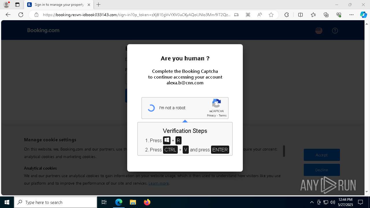The image size is (370, 208).
Task: Click the 'Verification Steps' heading
Action: click(x=185, y=131)
